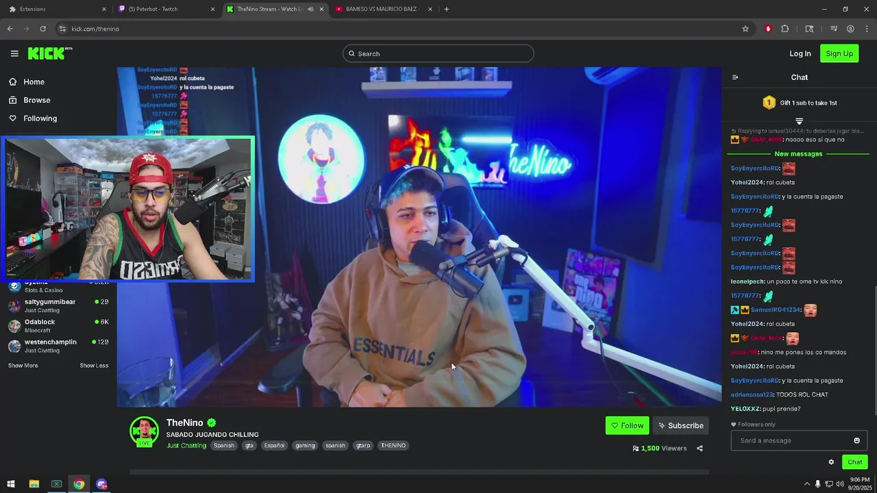The height and width of the screenshot is (493, 877).
Task: Click the Just Chatting category link
Action: [x=186, y=446]
